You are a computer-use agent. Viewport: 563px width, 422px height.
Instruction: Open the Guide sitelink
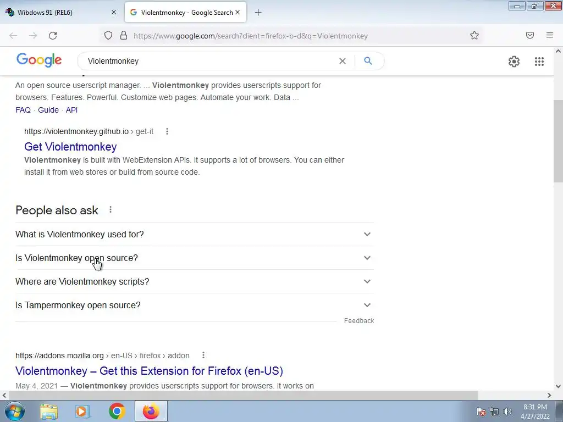tap(48, 110)
